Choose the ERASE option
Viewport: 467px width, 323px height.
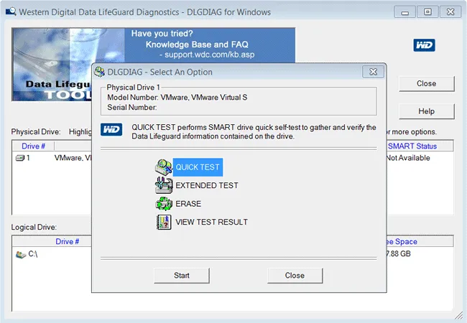[x=188, y=204]
